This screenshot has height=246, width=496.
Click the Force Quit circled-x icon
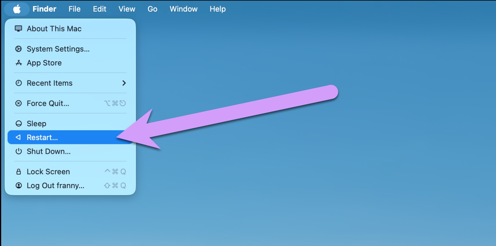coord(19,103)
